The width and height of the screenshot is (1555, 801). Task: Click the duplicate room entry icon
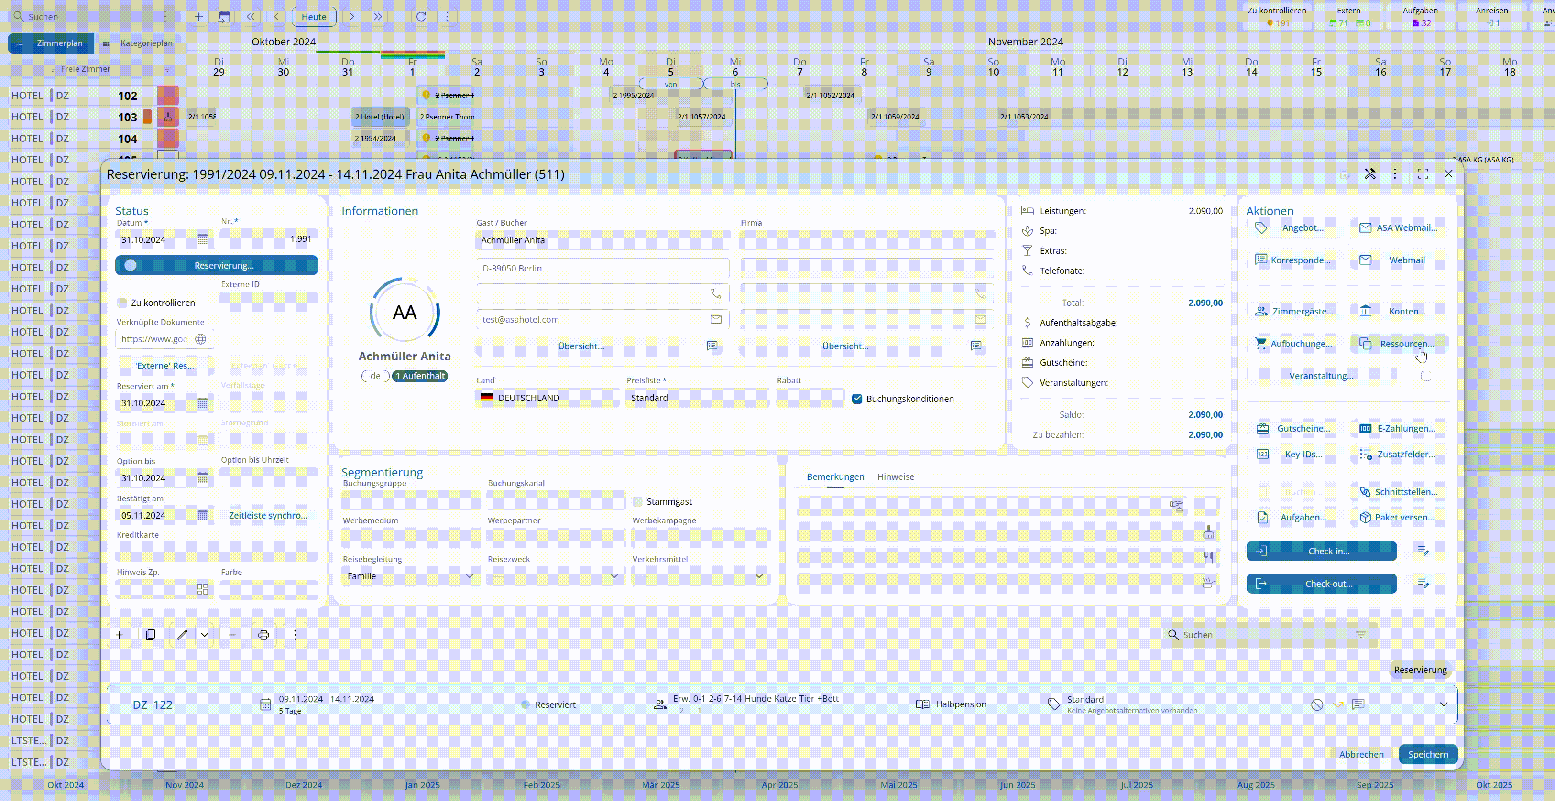[150, 635]
